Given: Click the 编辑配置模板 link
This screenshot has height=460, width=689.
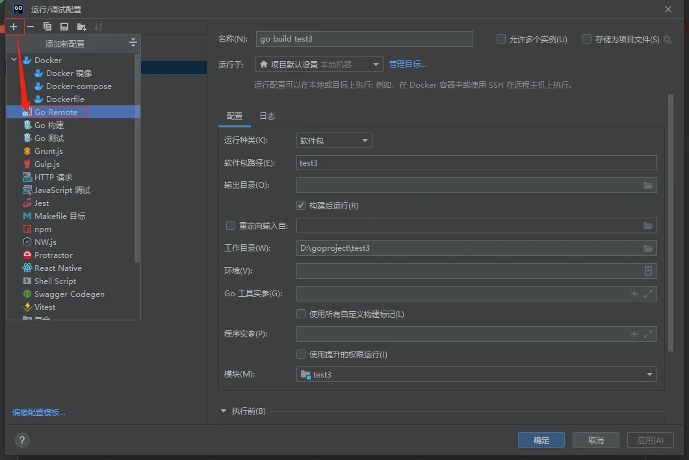Looking at the screenshot, I should pos(38,412).
